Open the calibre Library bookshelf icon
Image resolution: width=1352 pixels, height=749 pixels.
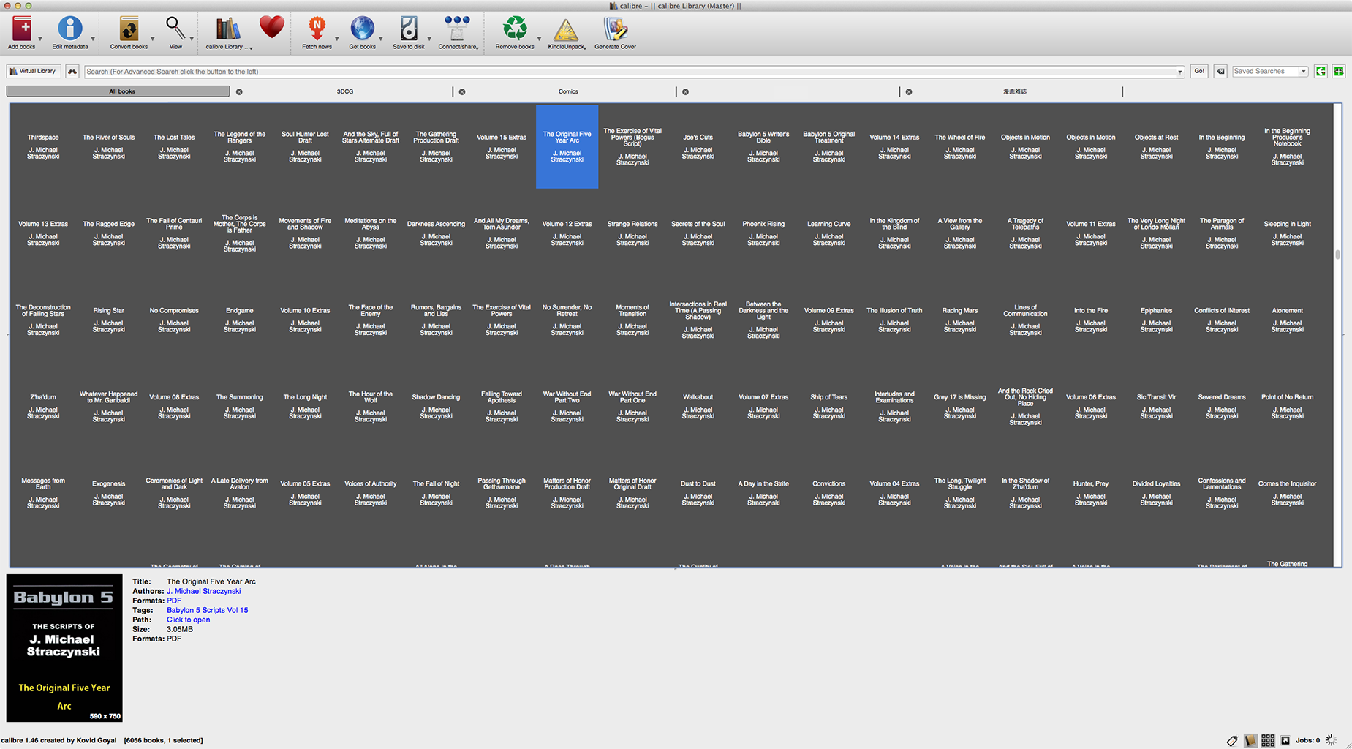[x=227, y=29]
